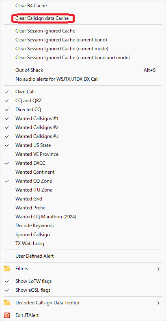Image resolution: width=166 pixels, height=321 pixels.
Task: Uncheck the Own Call alert
Action: (83, 92)
